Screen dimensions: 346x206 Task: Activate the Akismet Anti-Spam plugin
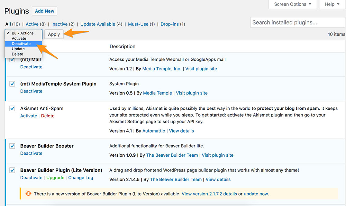pyautogui.click(x=28, y=116)
